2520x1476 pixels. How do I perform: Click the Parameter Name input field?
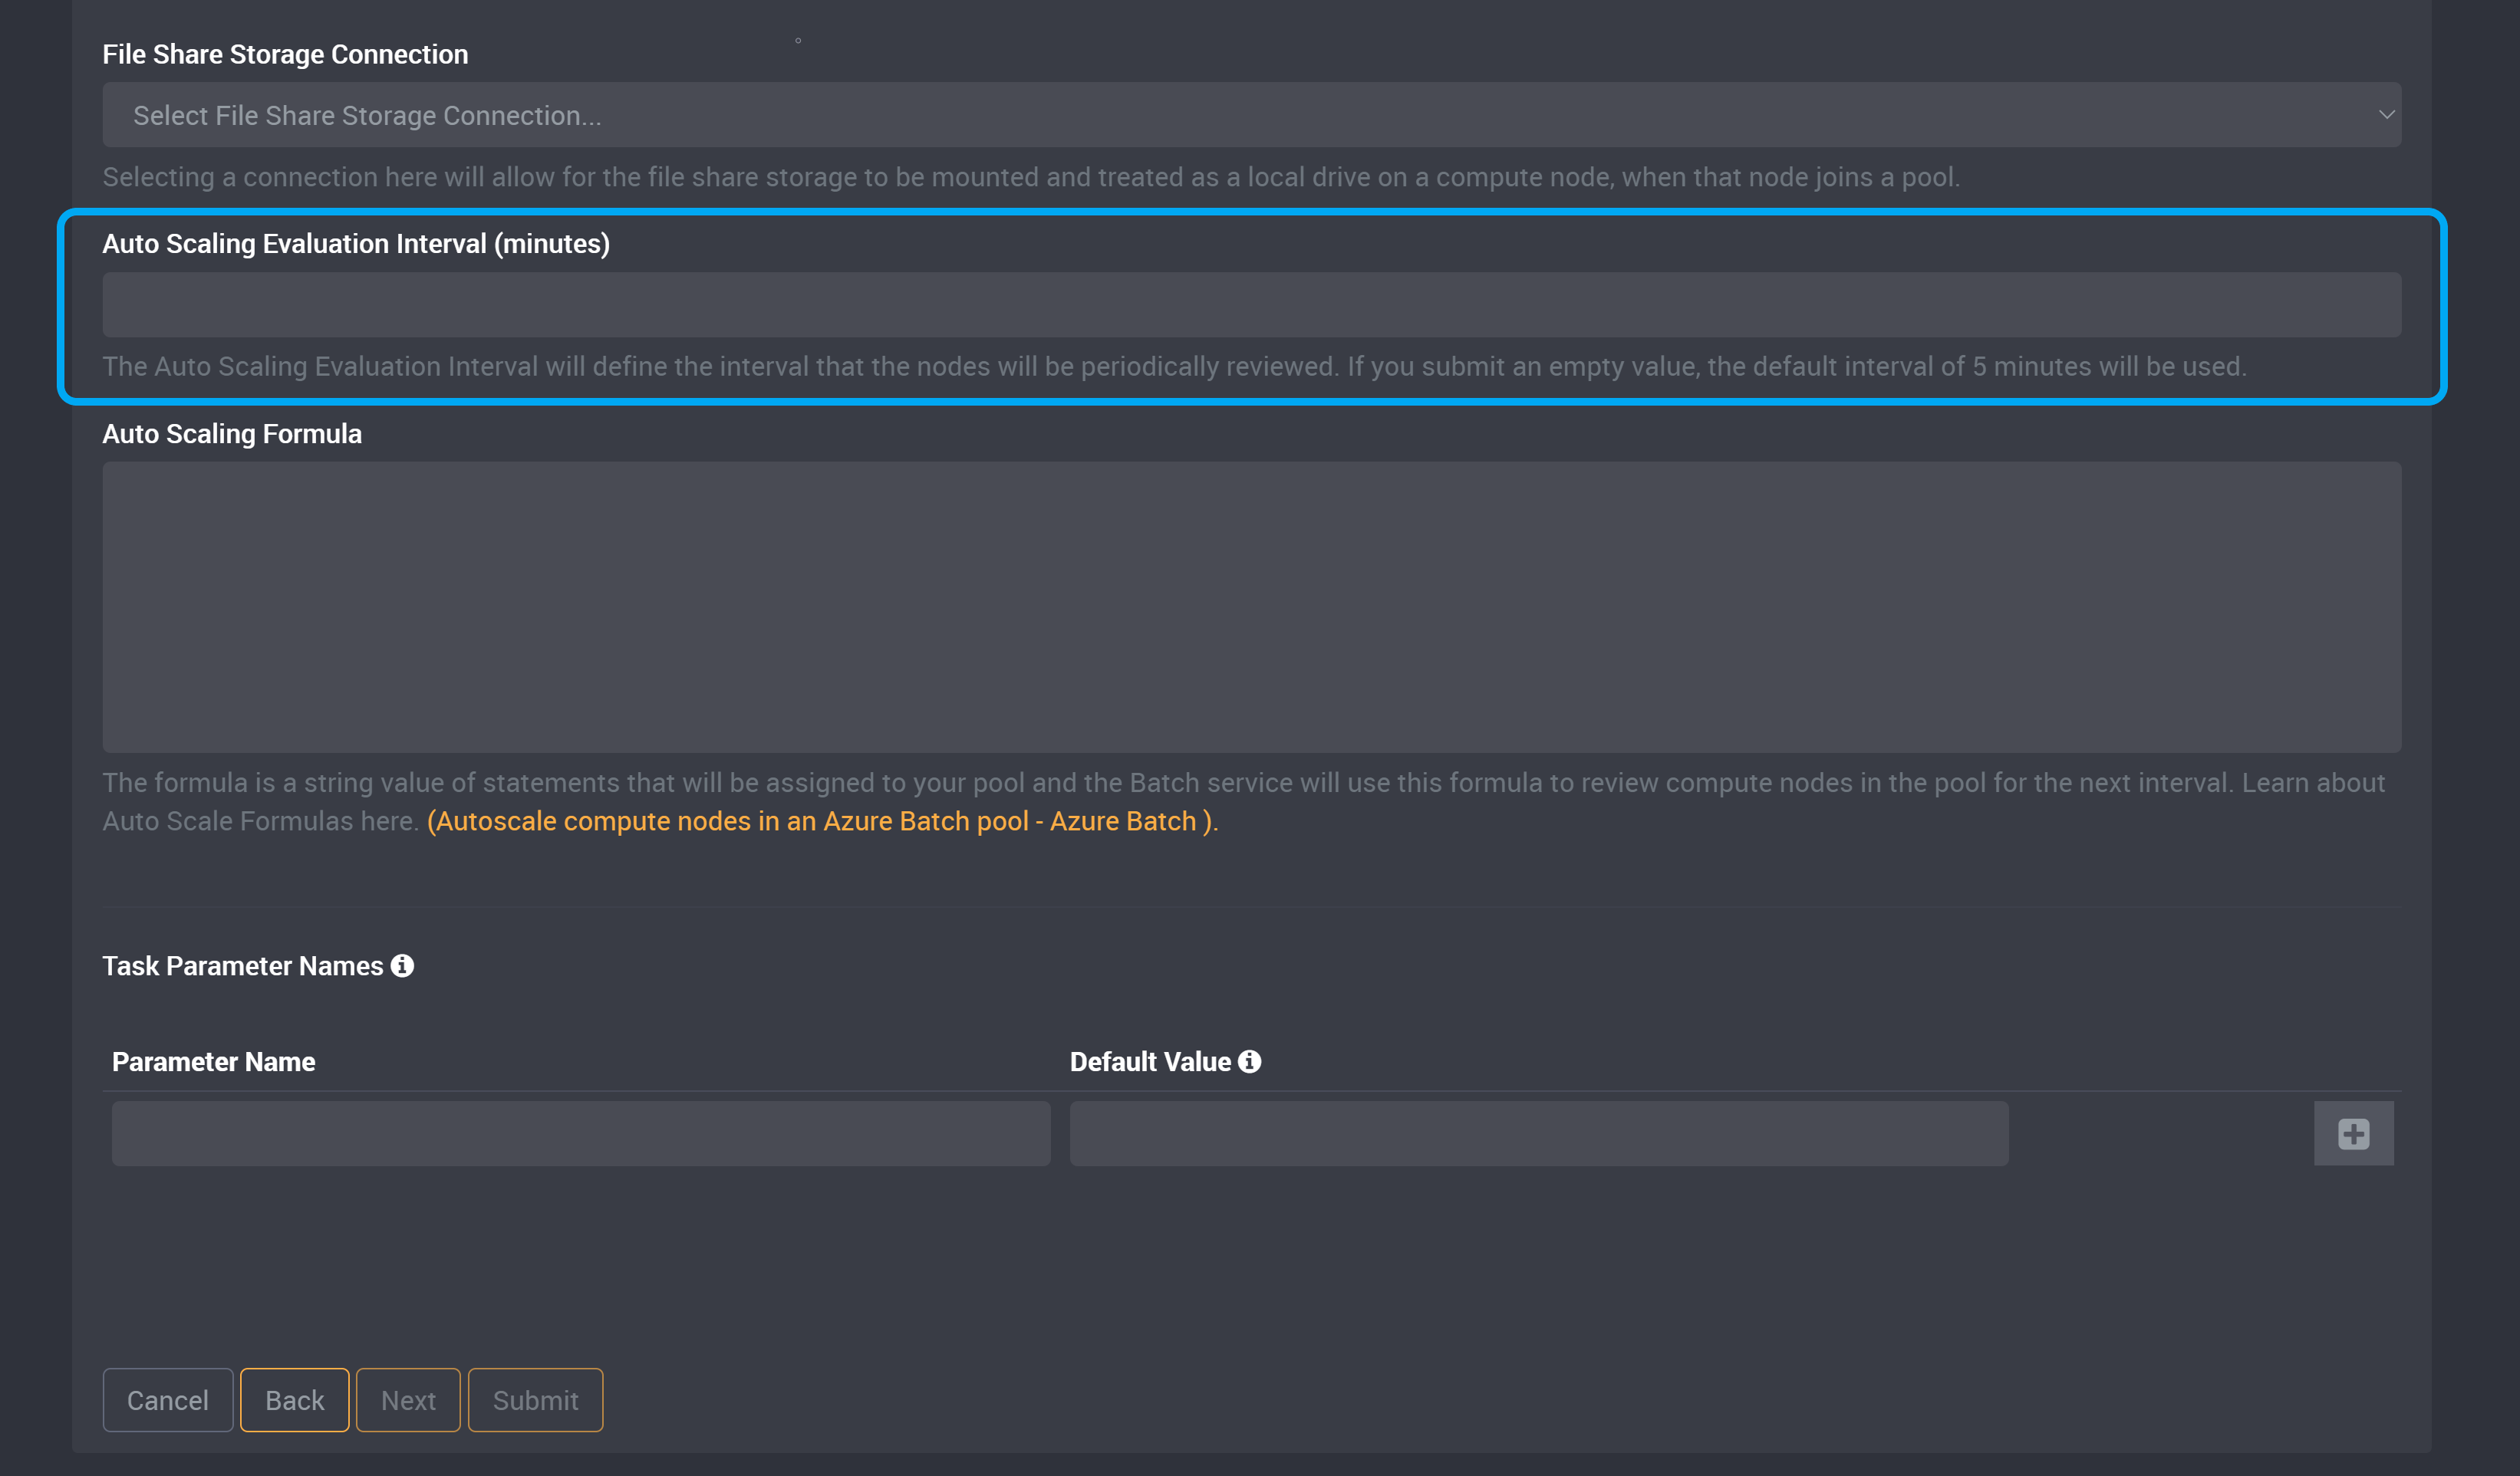(x=581, y=1133)
